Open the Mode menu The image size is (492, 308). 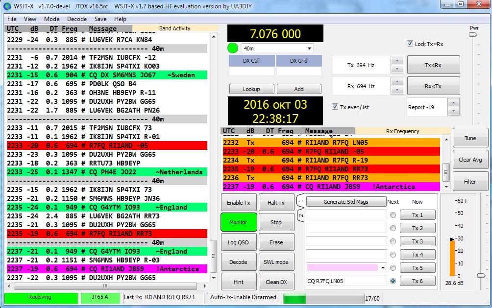point(51,19)
